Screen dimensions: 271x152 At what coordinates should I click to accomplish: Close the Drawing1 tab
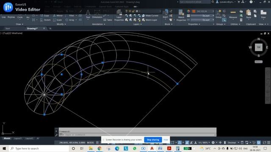tap(44, 28)
